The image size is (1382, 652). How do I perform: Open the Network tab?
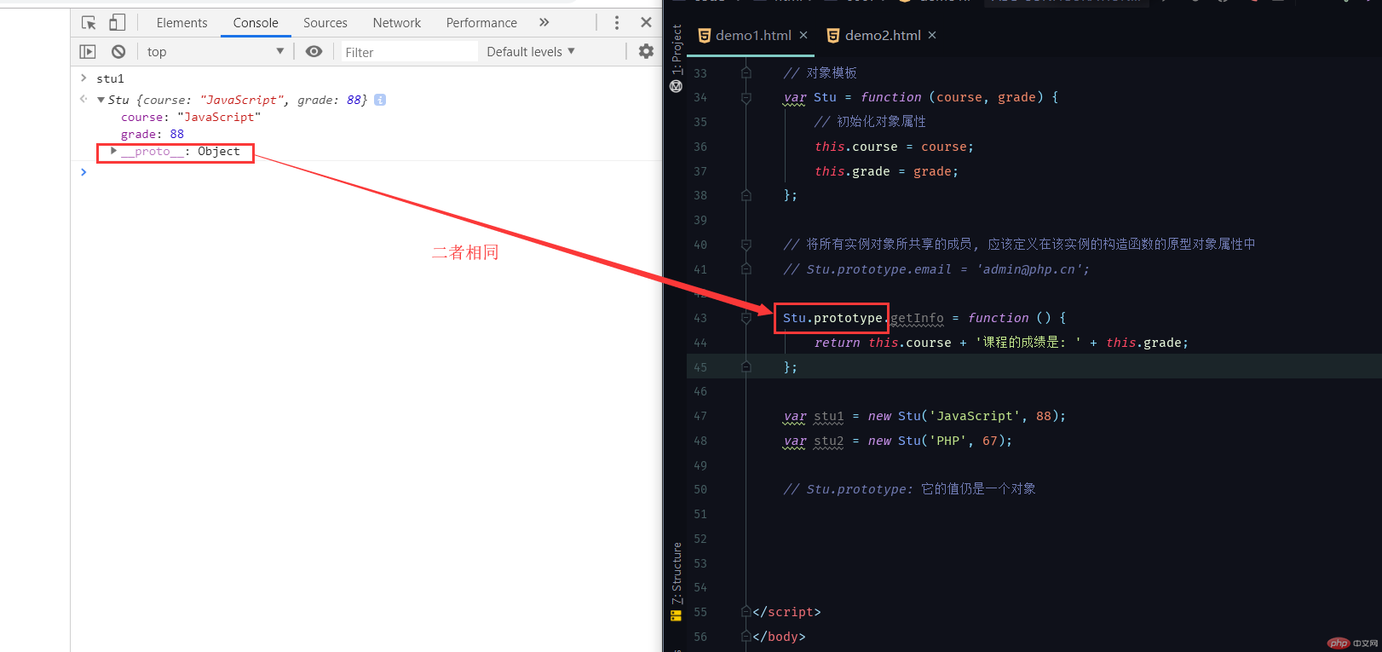(x=397, y=23)
